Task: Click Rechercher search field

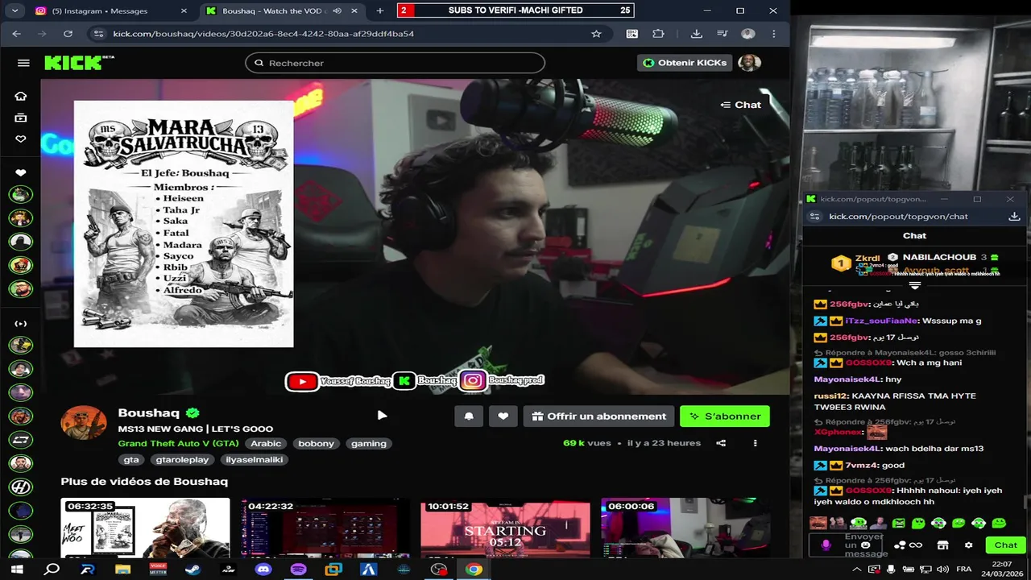Action: tap(395, 63)
